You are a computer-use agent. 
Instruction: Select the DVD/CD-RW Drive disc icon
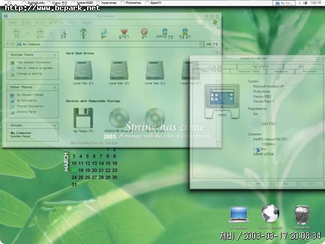point(119,118)
